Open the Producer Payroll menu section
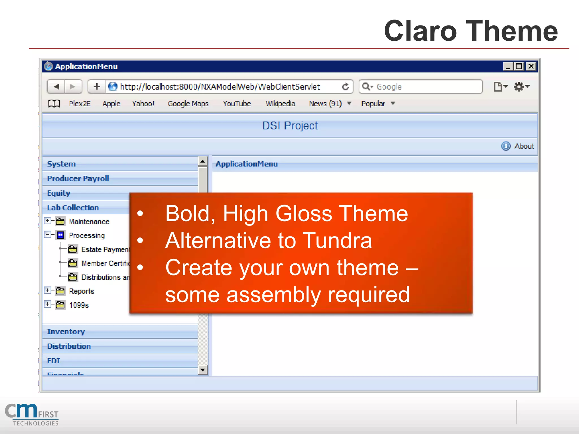579x434 pixels. (x=78, y=179)
